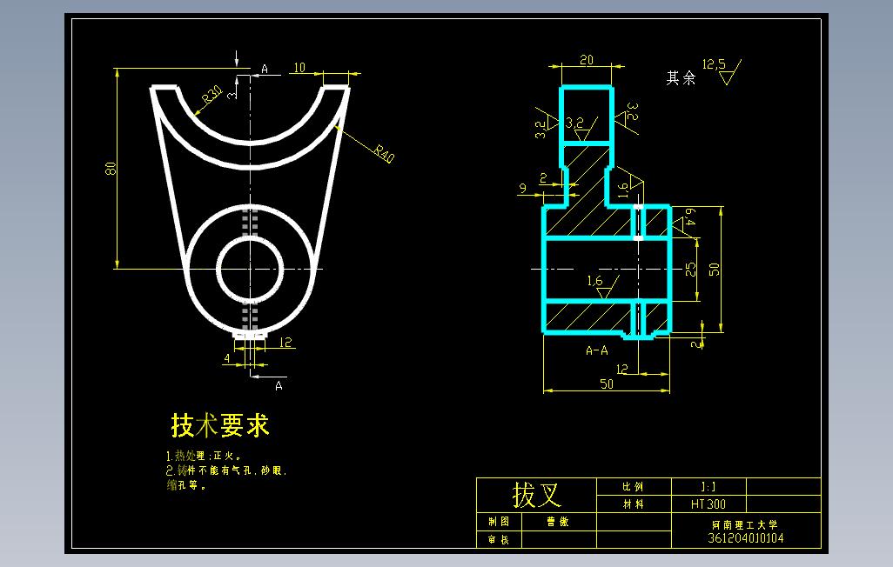
Task: Click the 1.热处理:正火 note line
Action: tap(205, 456)
